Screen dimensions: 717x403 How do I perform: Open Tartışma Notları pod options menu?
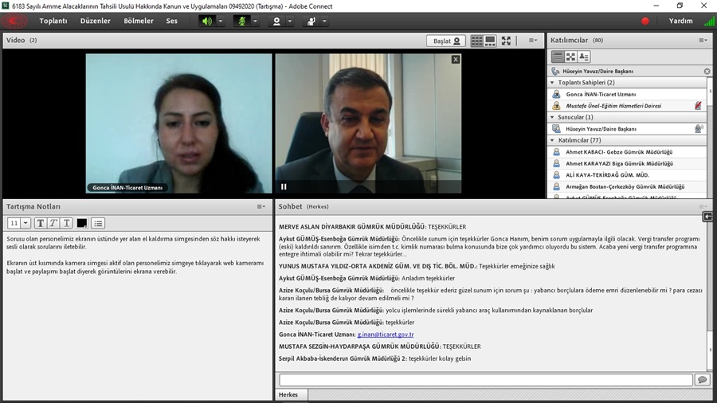261,206
